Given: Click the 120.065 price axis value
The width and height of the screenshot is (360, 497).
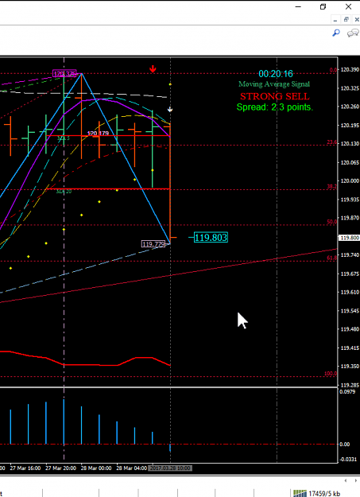Looking at the screenshot, I should (350, 162).
